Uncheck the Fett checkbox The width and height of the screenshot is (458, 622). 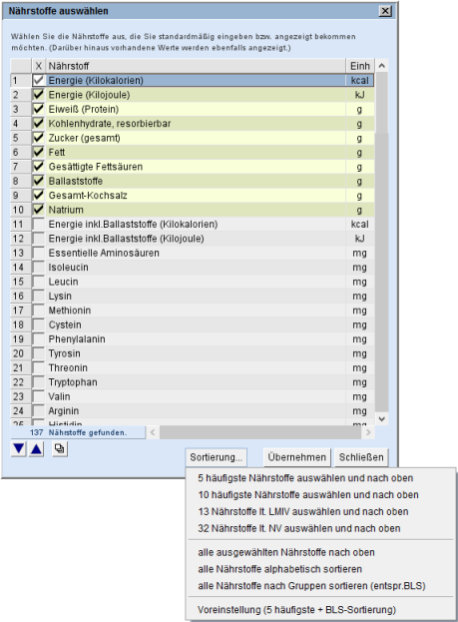[39, 152]
